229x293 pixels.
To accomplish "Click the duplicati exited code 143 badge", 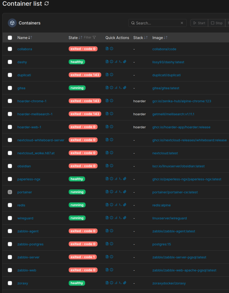I will point(85,75).
